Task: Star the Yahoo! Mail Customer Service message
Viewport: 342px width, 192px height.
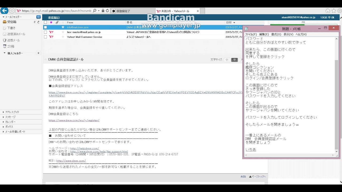Action: click(63, 37)
